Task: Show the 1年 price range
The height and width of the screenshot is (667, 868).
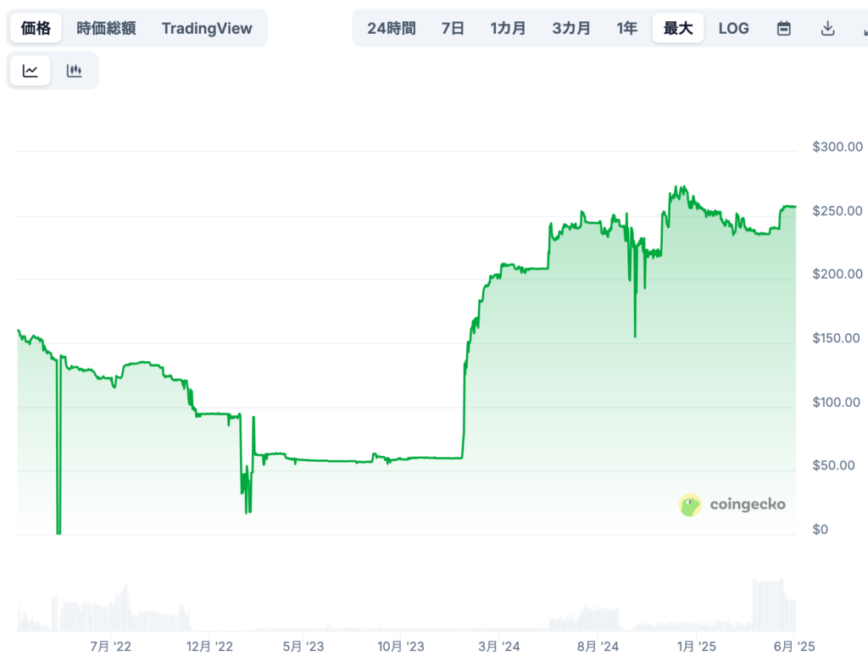Action: [x=627, y=28]
